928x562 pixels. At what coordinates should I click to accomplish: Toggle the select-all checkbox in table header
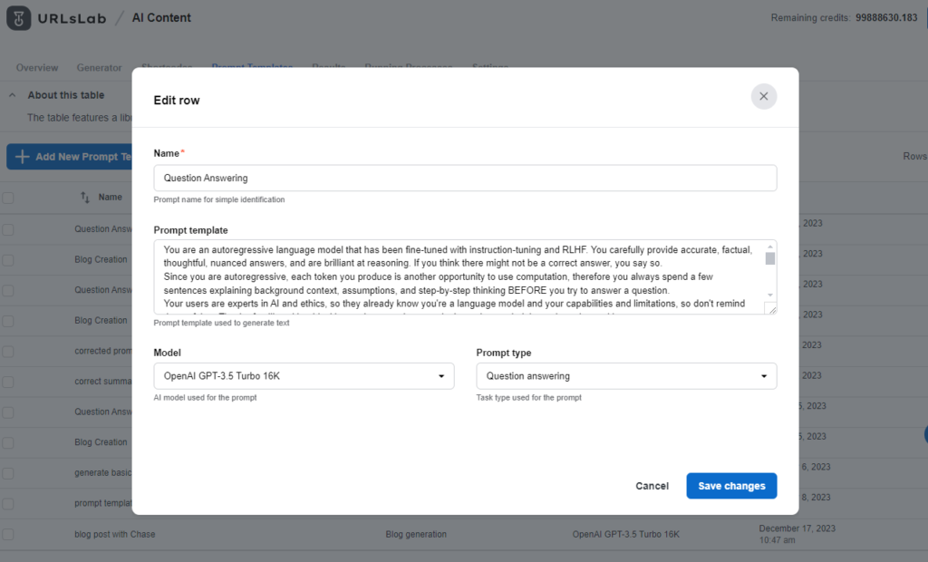(x=7, y=198)
